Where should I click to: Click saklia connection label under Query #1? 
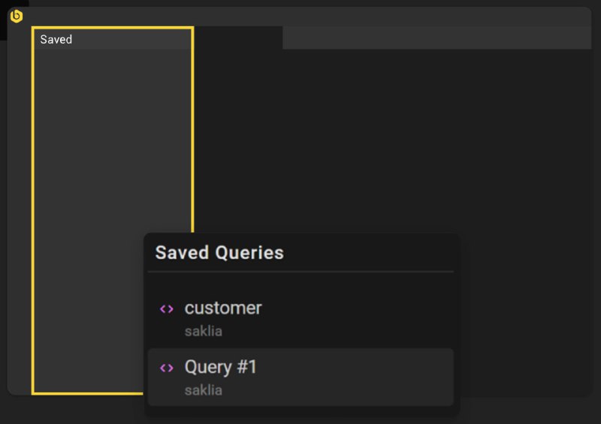pos(203,390)
